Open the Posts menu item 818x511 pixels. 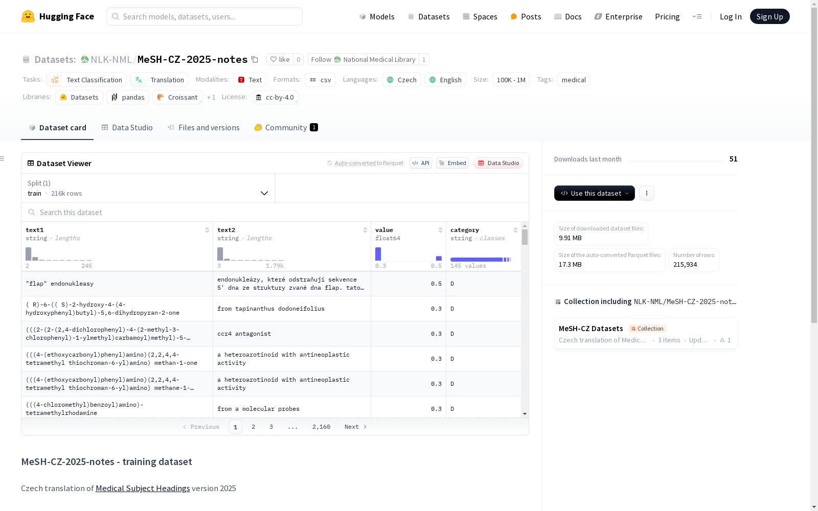tap(526, 16)
